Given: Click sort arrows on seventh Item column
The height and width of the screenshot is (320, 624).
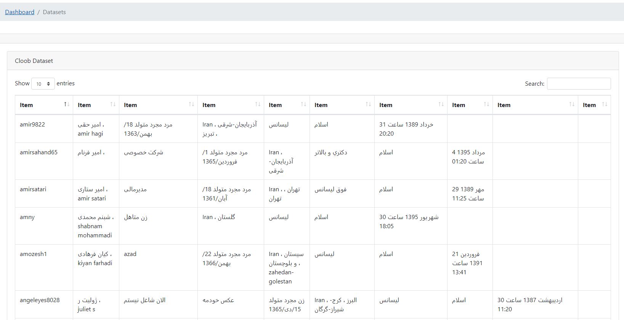Looking at the screenshot, I should coord(441,104).
